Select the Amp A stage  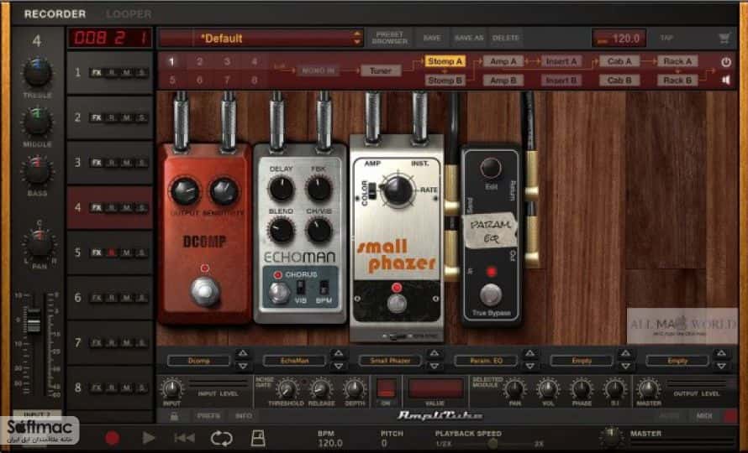click(503, 61)
